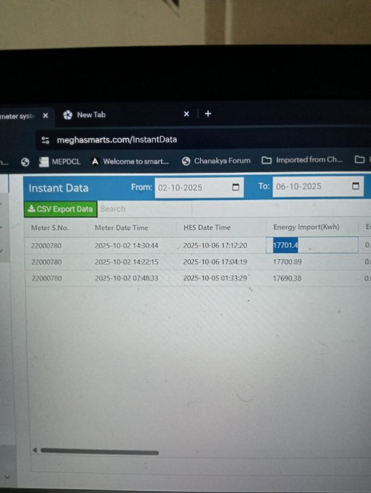Close the New Tab tab

(x=187, y=114)
